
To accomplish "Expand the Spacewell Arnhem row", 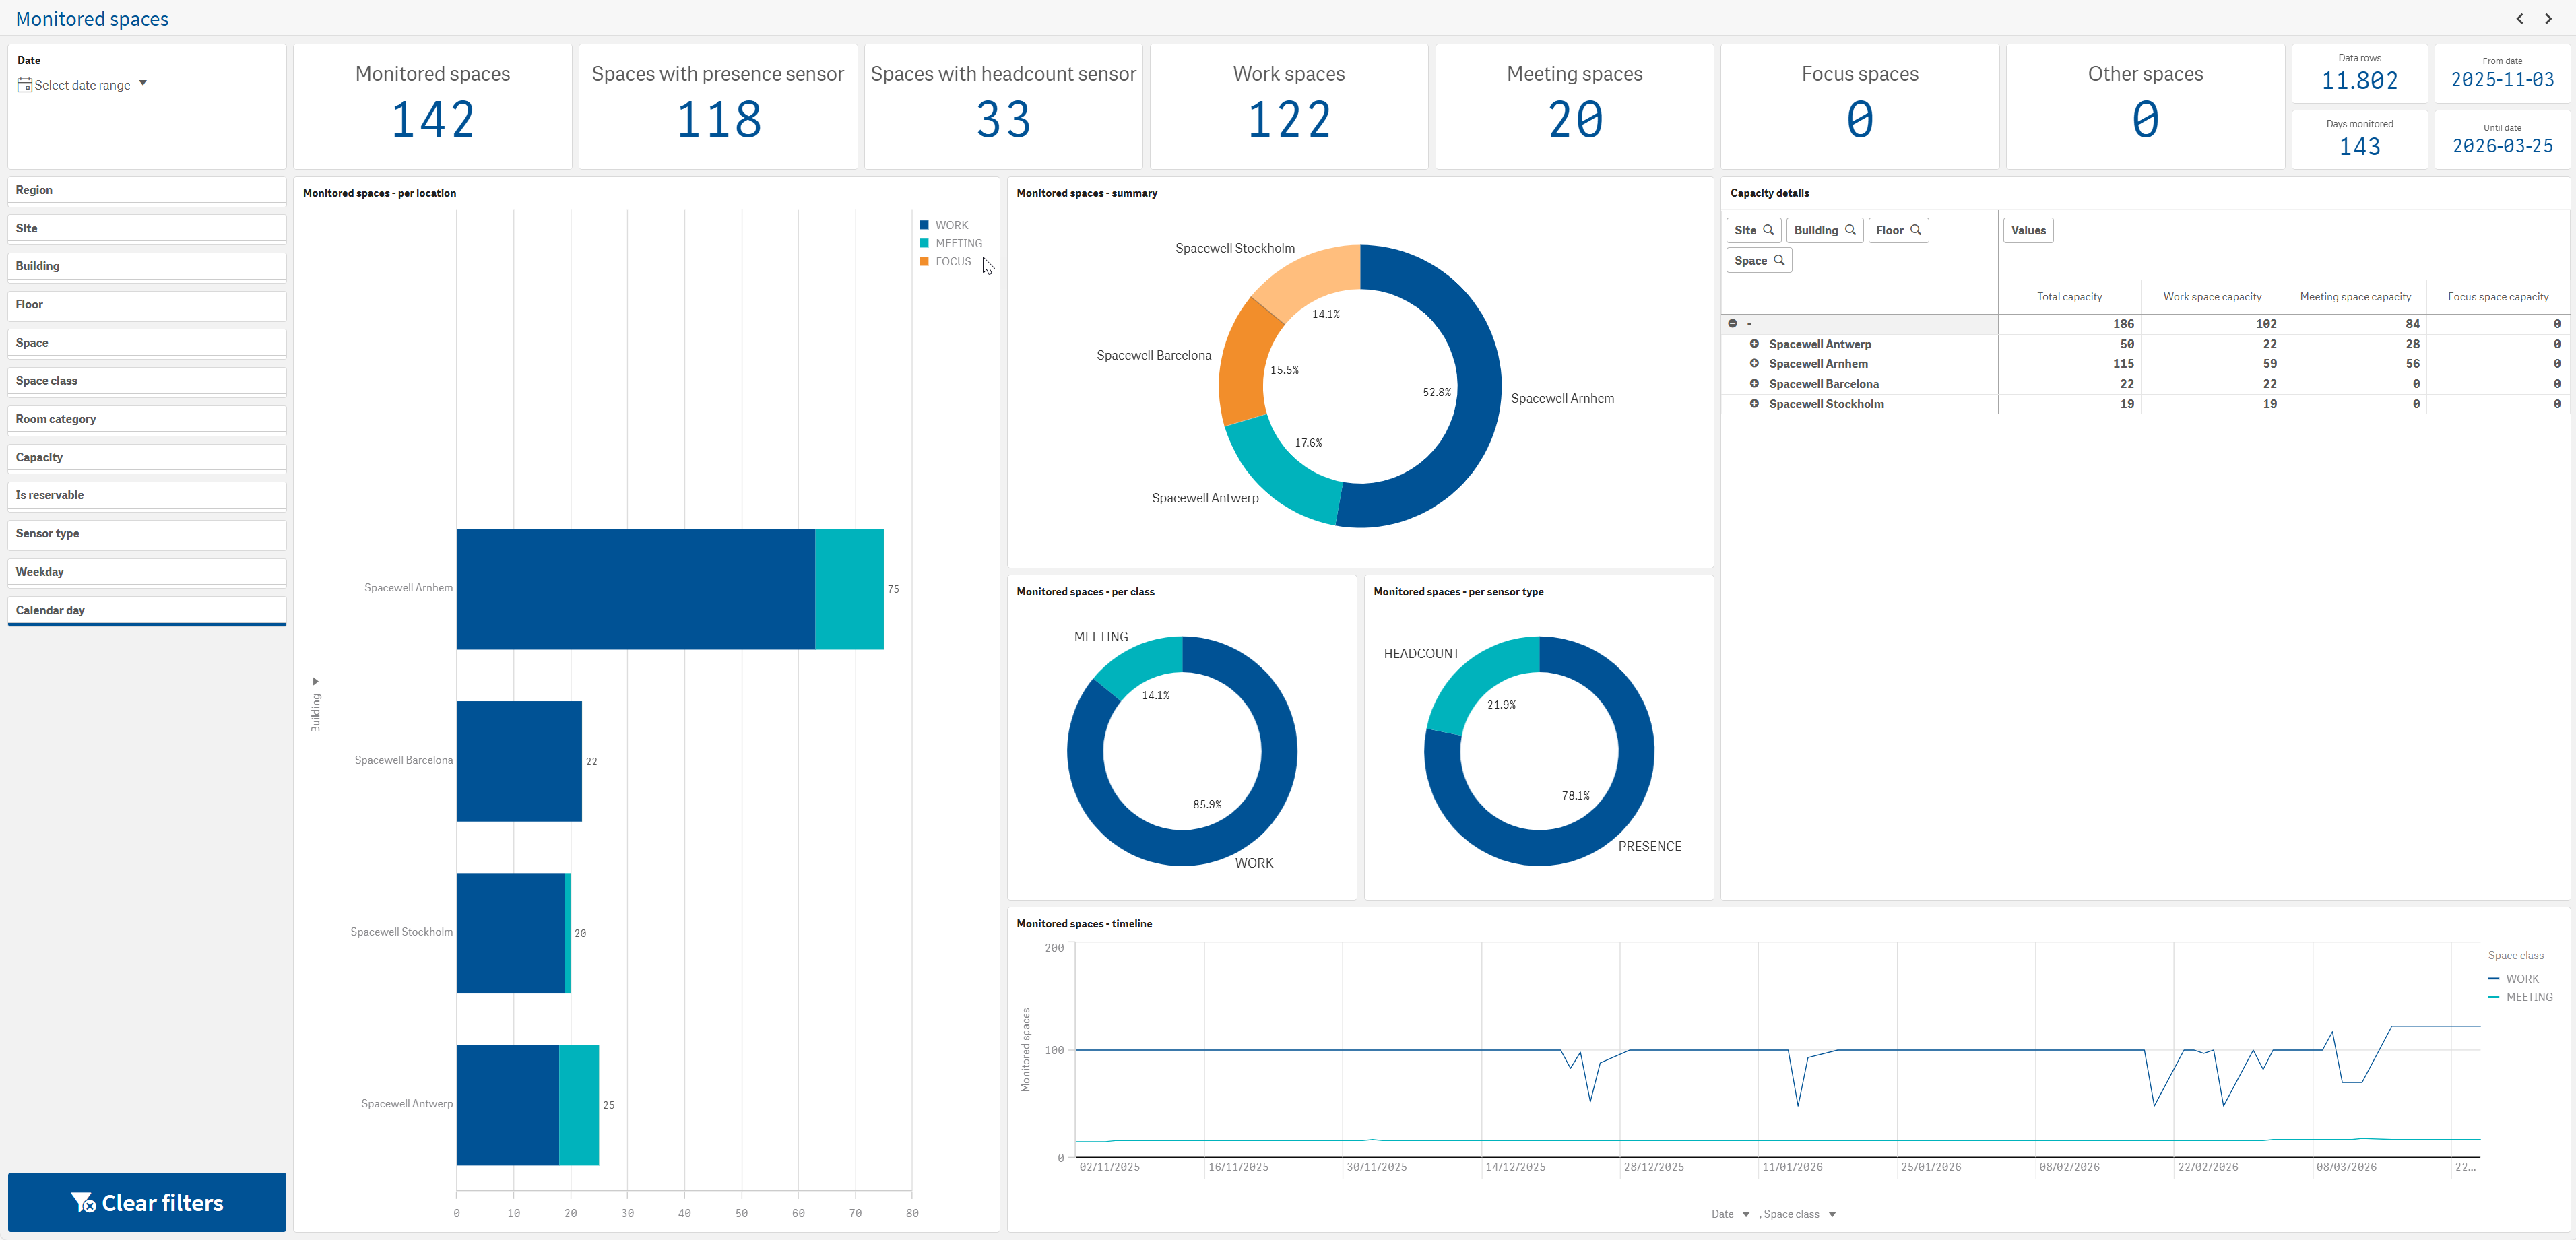I will (x=1754, y=363).
